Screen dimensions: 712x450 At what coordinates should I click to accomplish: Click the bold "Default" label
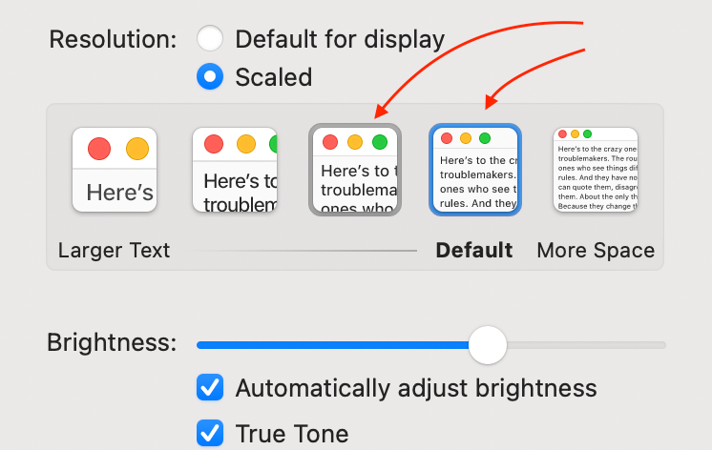pos(474,251)
